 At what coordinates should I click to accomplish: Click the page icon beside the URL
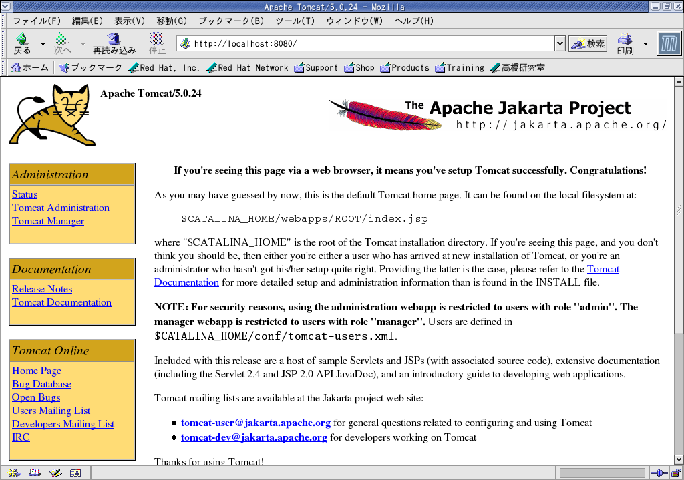[185, 43]
